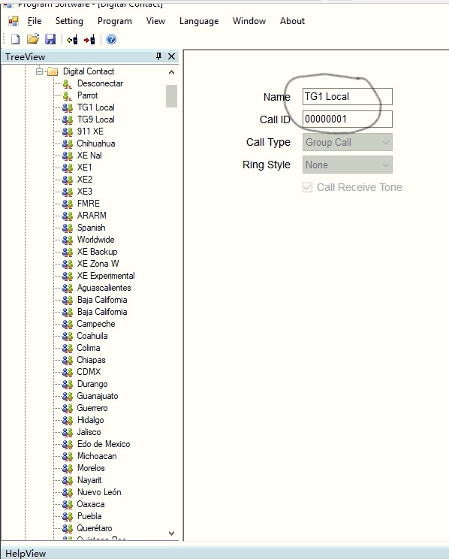The height and width of the screenshot is (559, 449).
Task: Open the Call Type dropdown
Action: pyautogui.click(x=348, y=142)
